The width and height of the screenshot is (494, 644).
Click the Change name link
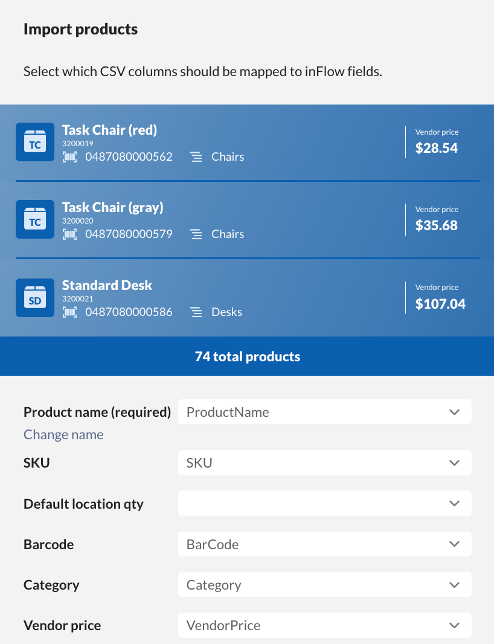click(63, 435)
